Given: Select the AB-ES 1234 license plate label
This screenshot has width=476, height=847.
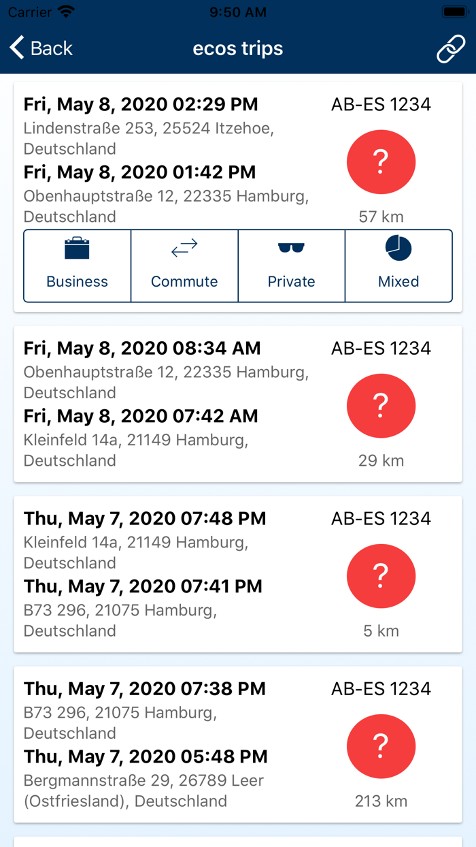Looking at the screenshot, I should [381, 104].
